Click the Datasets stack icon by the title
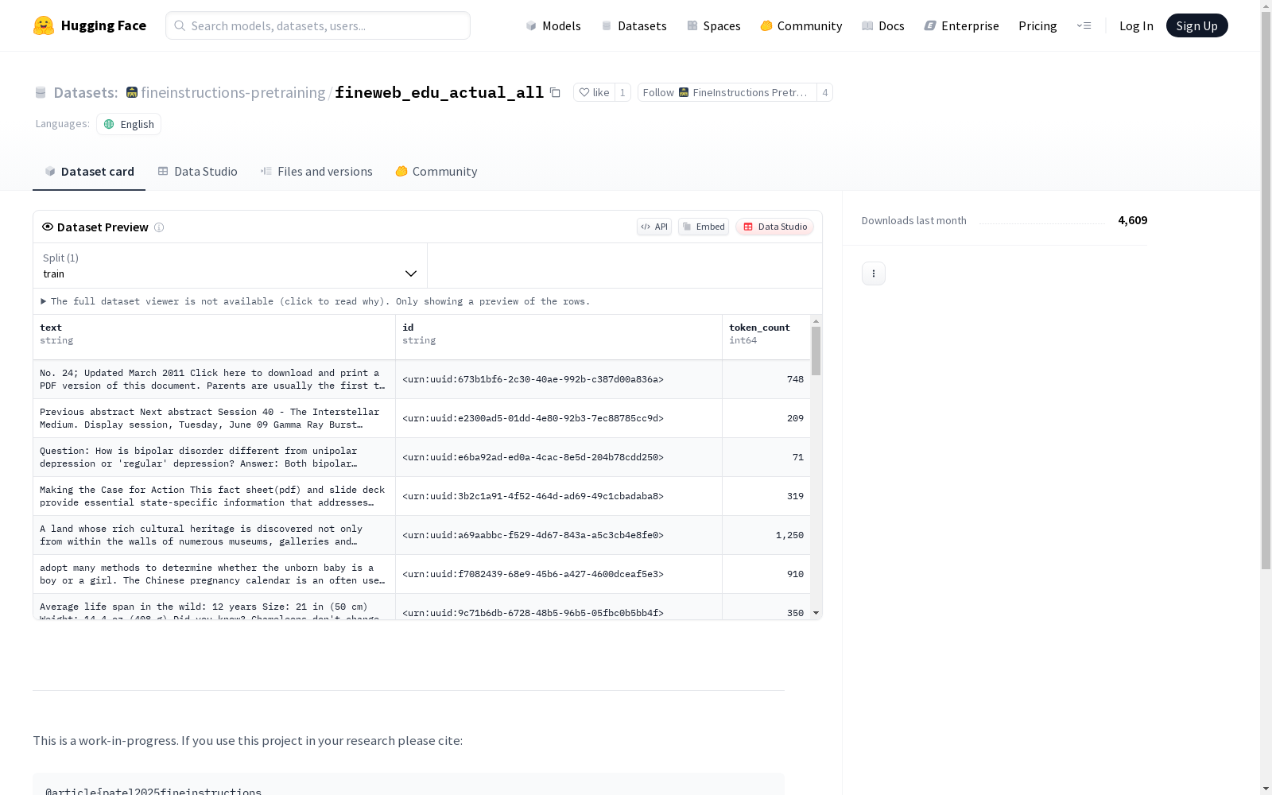1272x795 pixels. click(41, 93)
